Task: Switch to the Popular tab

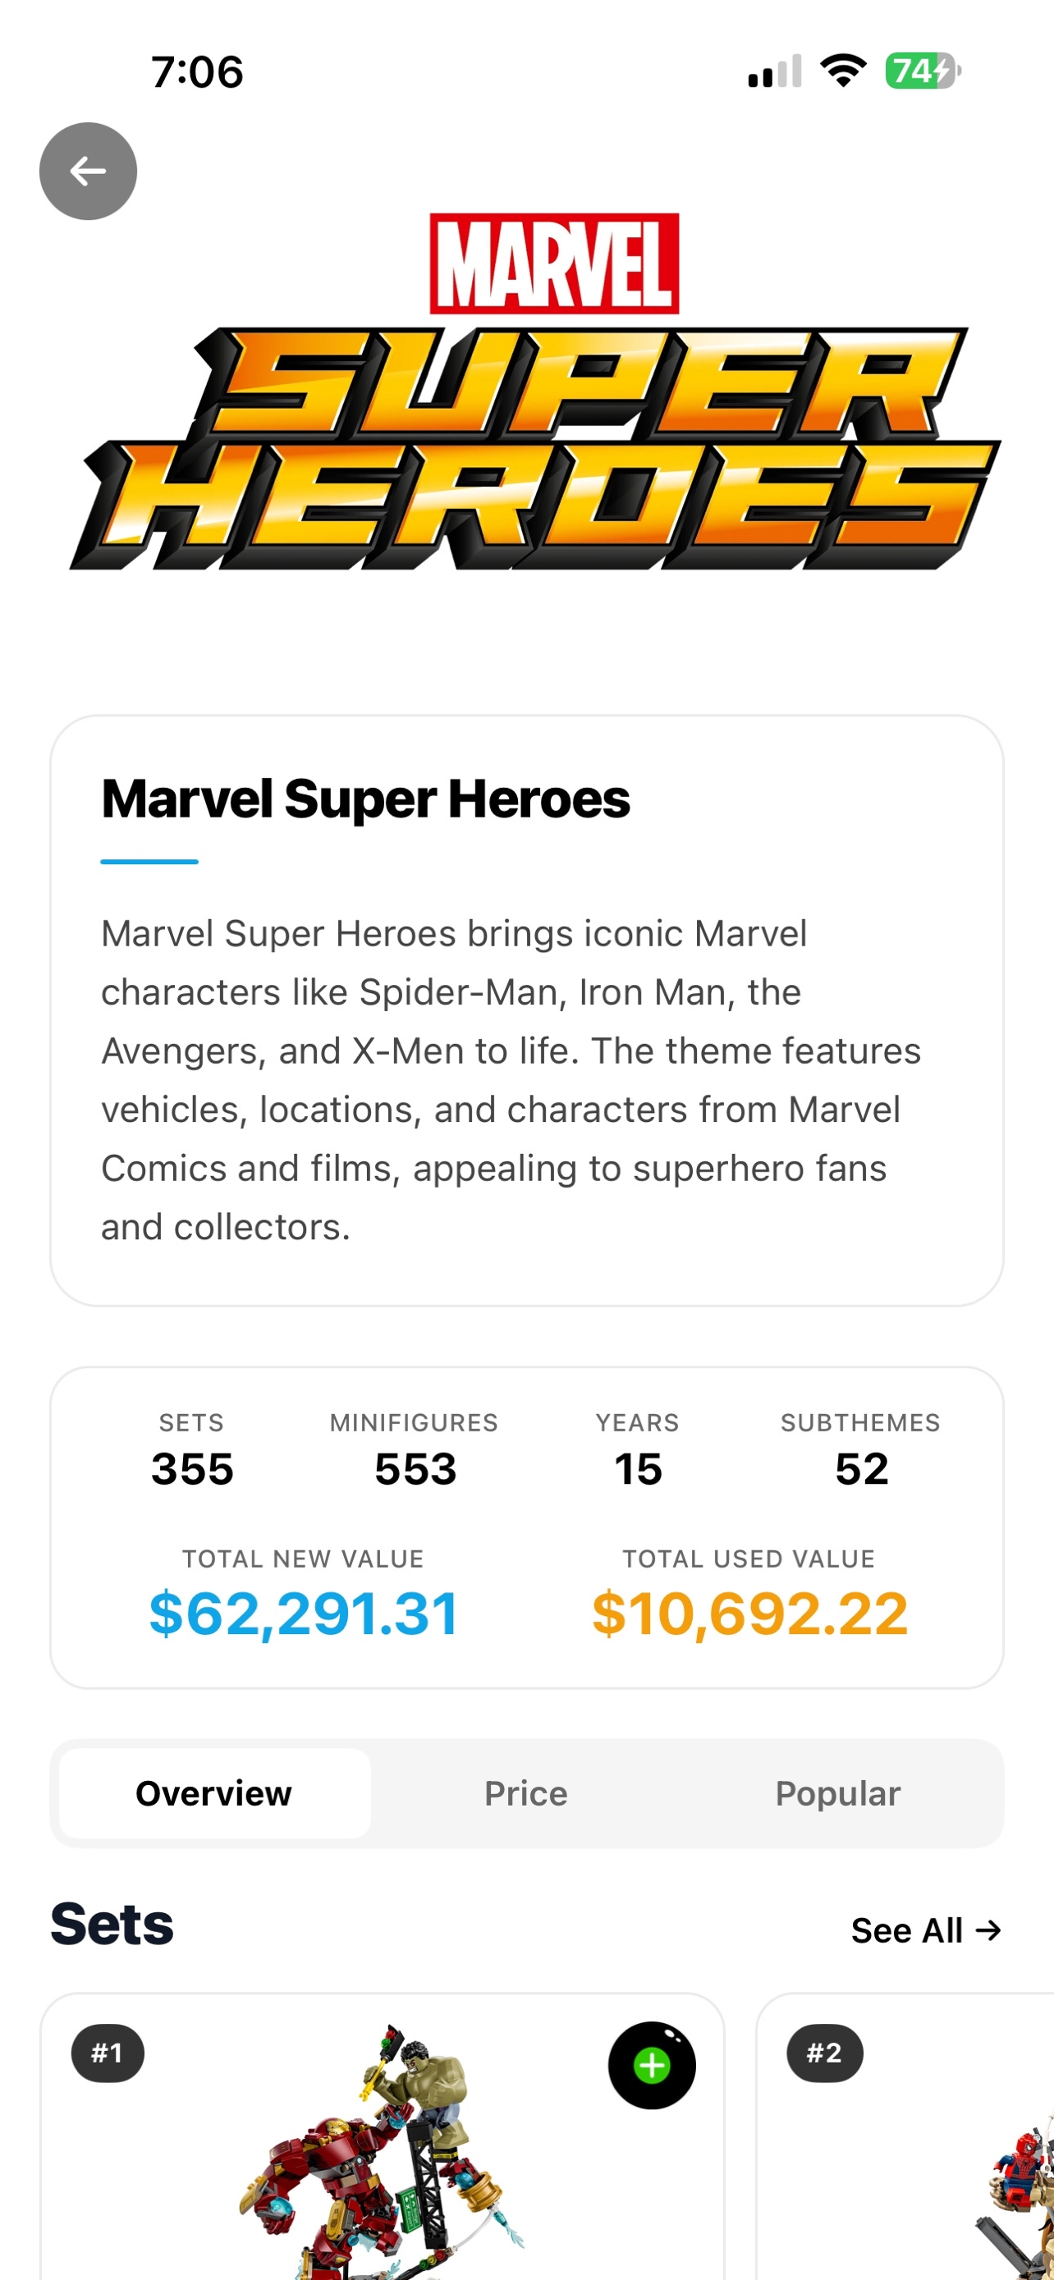Action: coord(837,1793)
